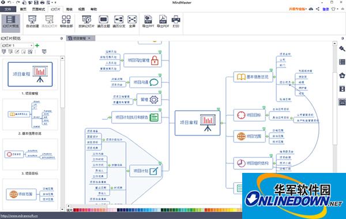
Task: Collapse 项目范围 branch via green toggle
Action: click(267, 136)
